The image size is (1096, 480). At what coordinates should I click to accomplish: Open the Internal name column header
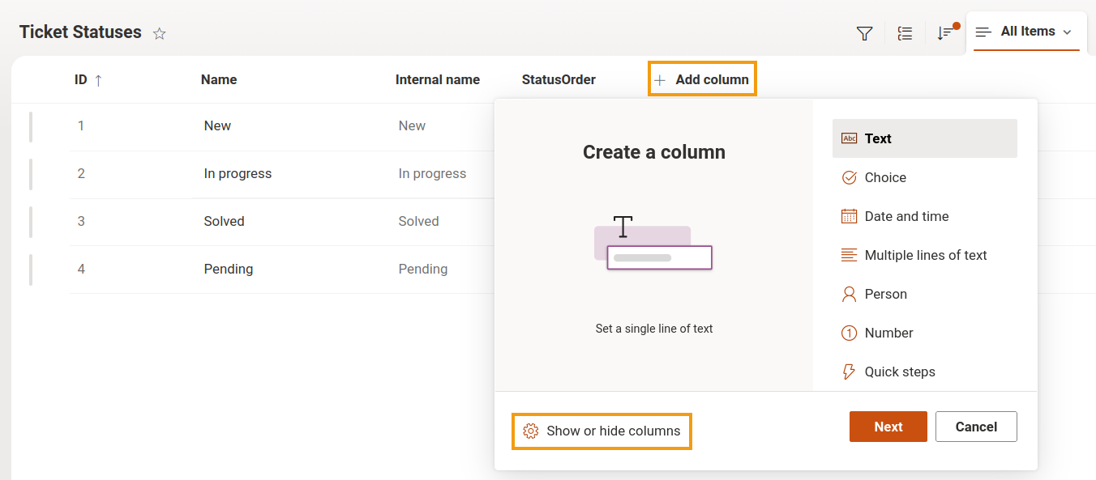click(438, 79)
